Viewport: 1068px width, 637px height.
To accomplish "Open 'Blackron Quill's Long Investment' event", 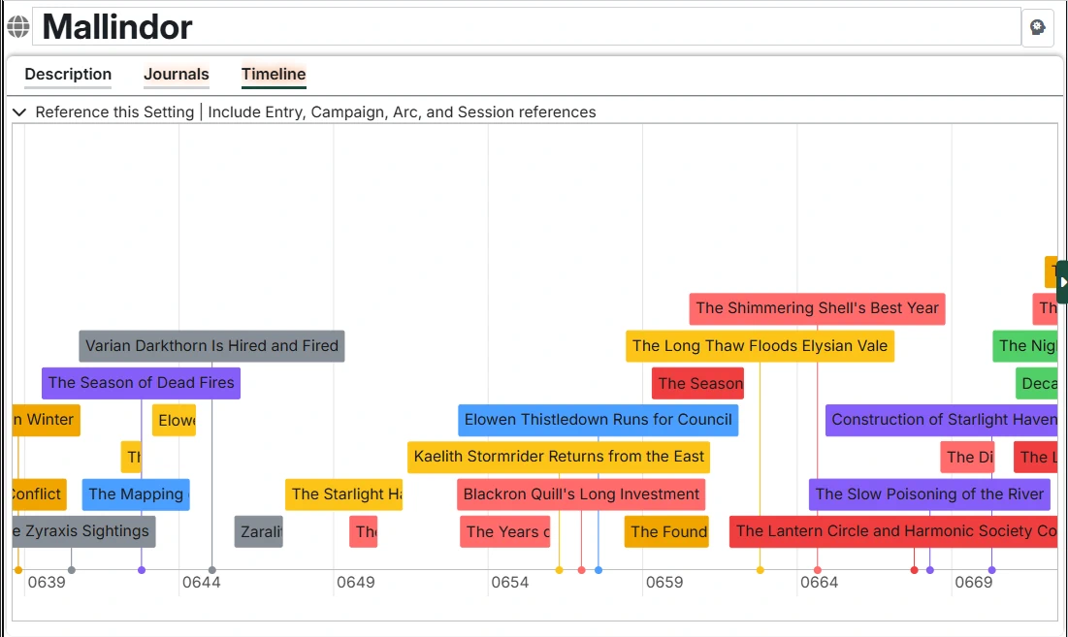I will click(580, 494).
